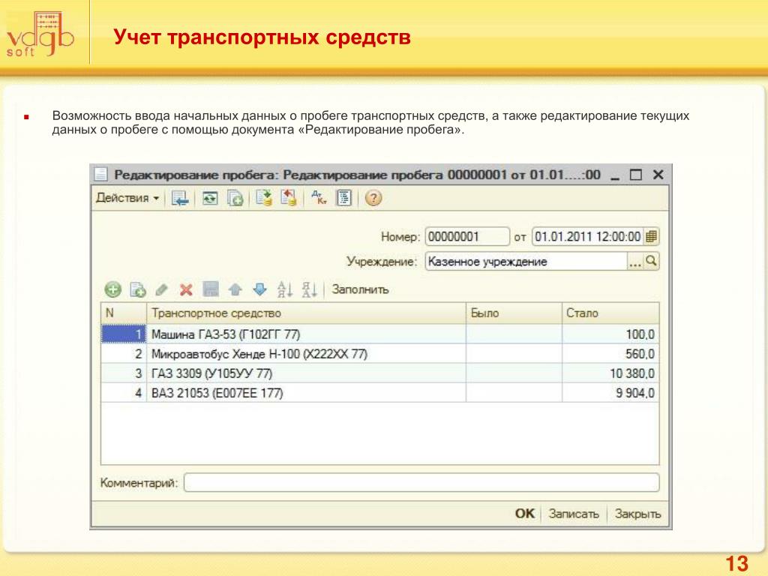
Task: Click the vdgb soft logo
Action: [x=40, y=34]
